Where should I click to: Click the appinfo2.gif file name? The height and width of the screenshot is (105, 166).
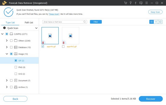pos(72,47)
